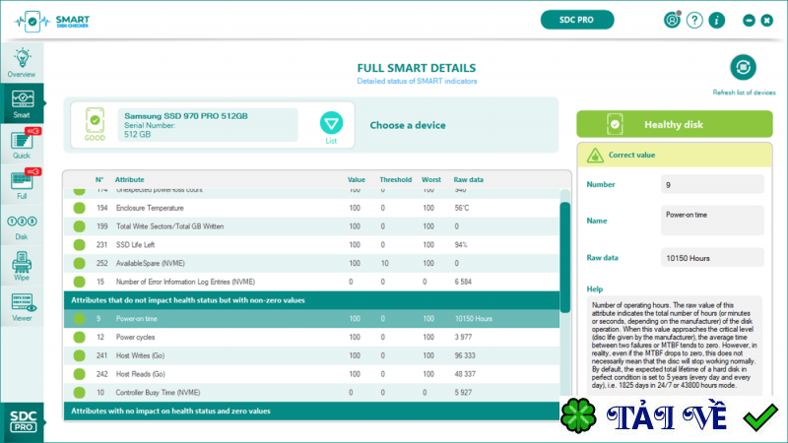Click the SDC PRO upgrade button
Screen dimensions: 788x443
(577, 20)
